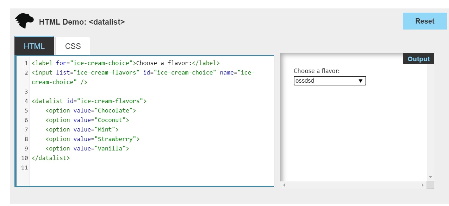Viewport: 449px width, 206px height.
Task: Click the datalist opening tag on line 4
Action: point(89,101)
